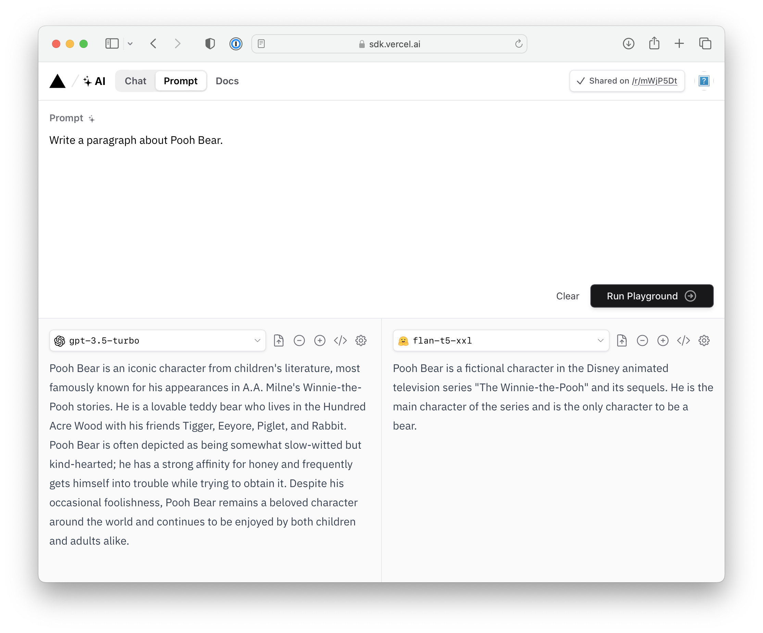Go back in Safari
Image resolution: width=763 pixels, height=633 pixels.
153,44
